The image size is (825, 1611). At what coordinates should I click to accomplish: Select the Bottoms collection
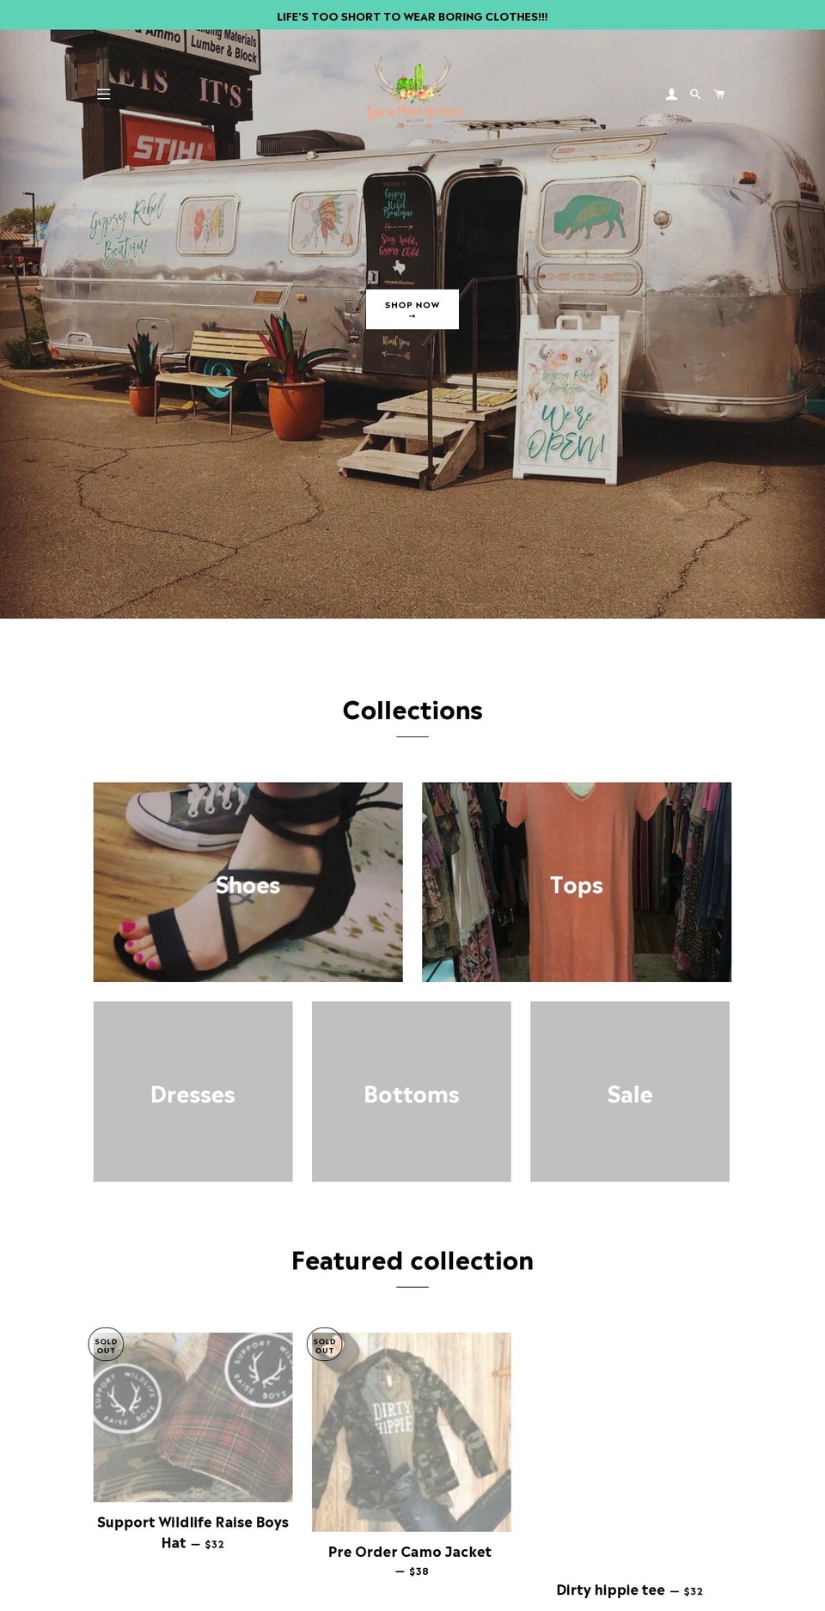coord(412,1091)
